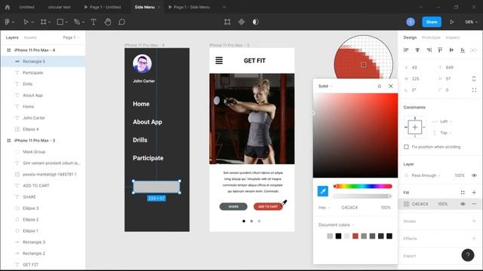Open the zoom level dropdown
This screenshot has height=271, width=483.
(x=471, y=22)
